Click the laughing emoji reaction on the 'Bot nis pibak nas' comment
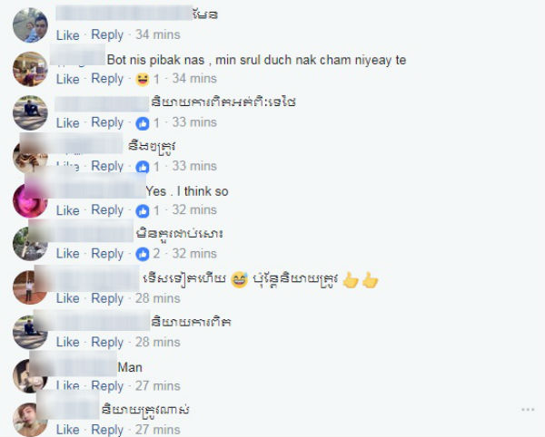The height and width of the screenshot is (437, 545). tap(143, 80)
